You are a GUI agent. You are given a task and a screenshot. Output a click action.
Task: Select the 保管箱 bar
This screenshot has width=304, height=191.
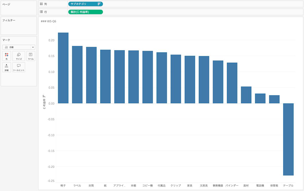tap(274, 99)
